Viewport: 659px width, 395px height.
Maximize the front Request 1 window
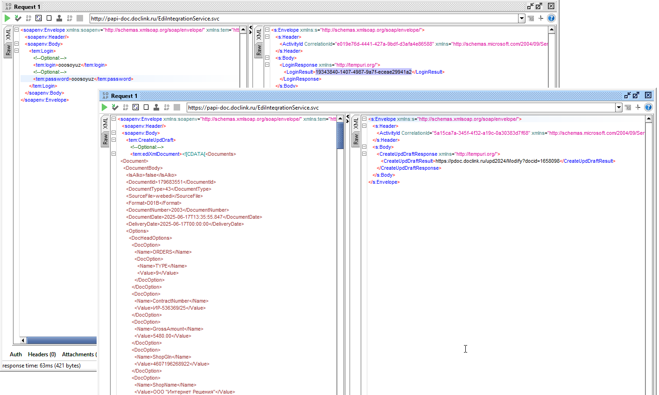point(636,95)
